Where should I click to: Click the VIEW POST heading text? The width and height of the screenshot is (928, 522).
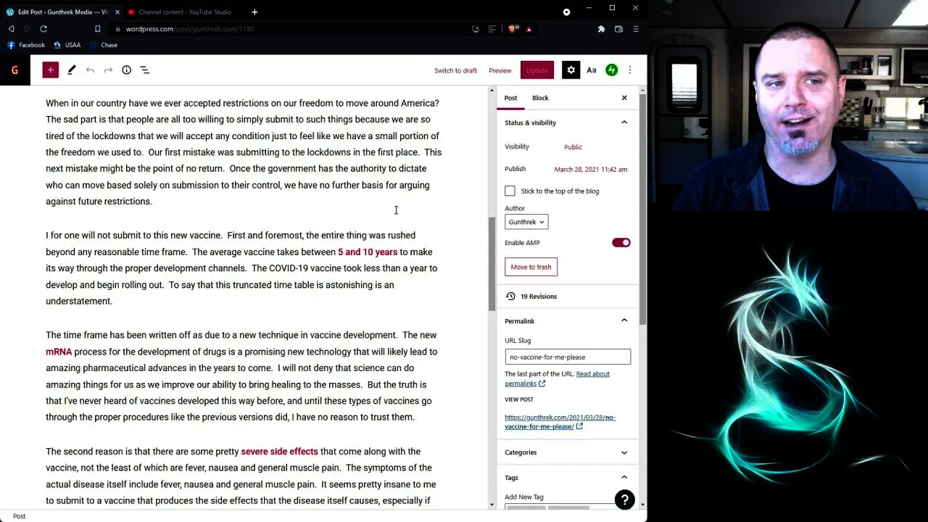(x=519, y=399)
